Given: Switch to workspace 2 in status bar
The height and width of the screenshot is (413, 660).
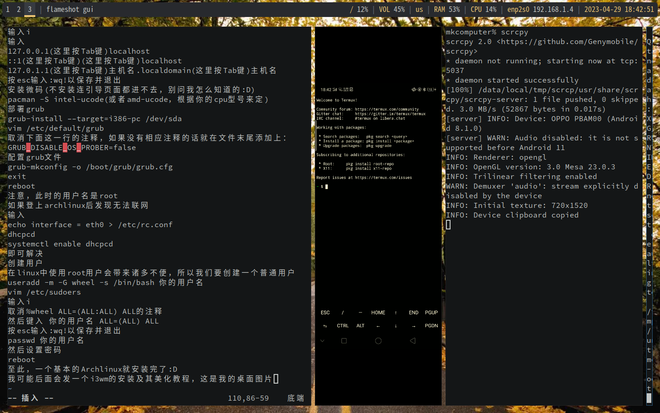Looking at the screenshot, I should click(19, 9).
